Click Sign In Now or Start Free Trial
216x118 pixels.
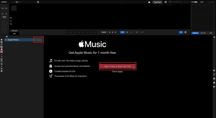point(117,66)
